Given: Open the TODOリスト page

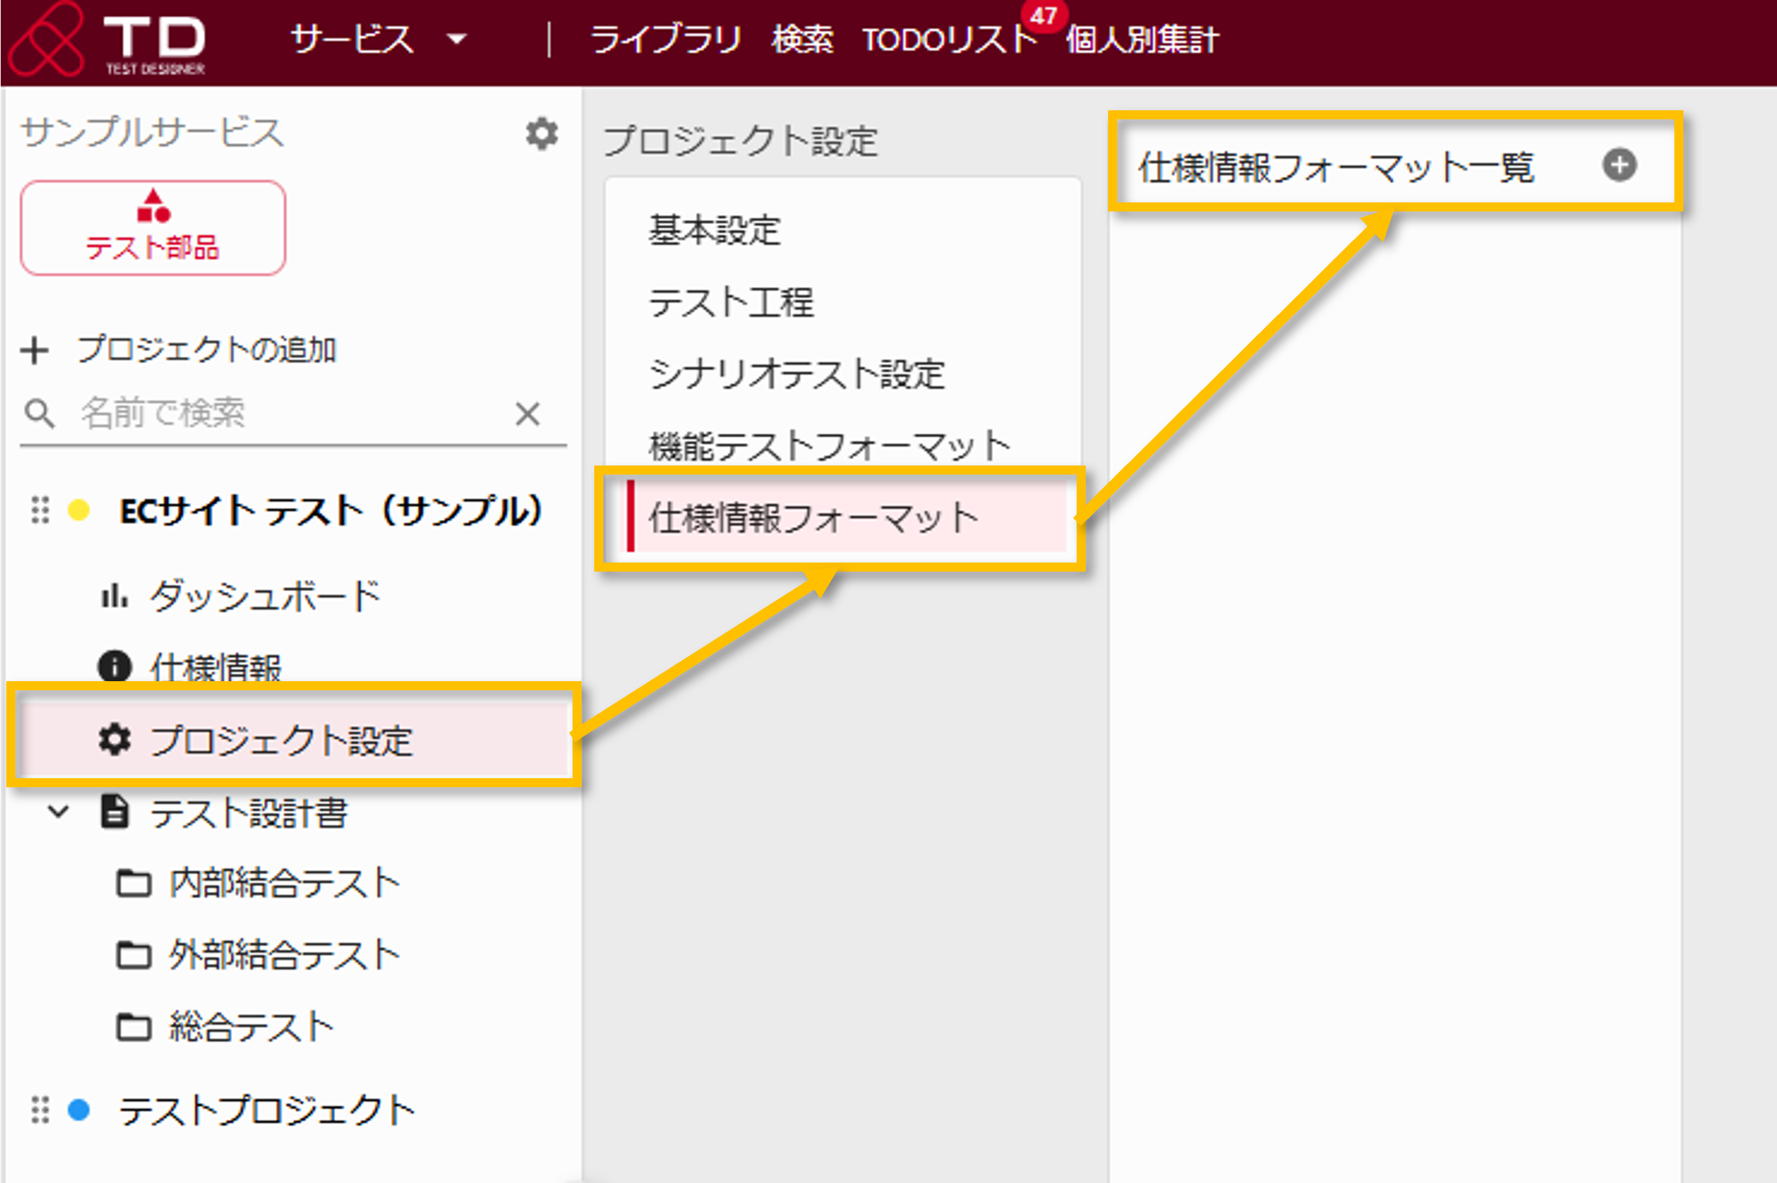Looking at the screenshot, I should click(950, 39).
